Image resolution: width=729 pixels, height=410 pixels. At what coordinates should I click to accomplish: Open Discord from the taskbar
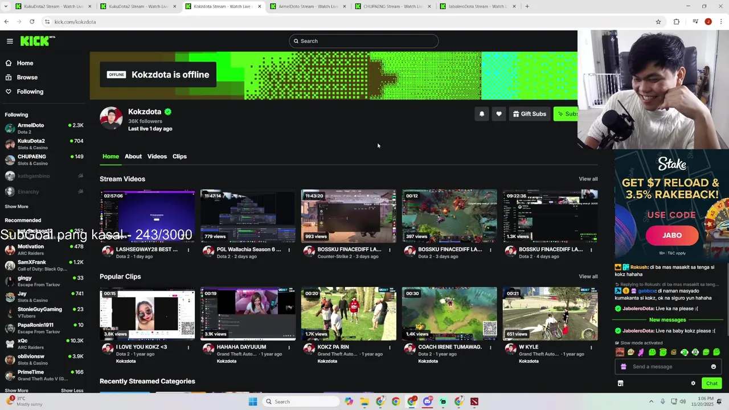coord(428,401)
